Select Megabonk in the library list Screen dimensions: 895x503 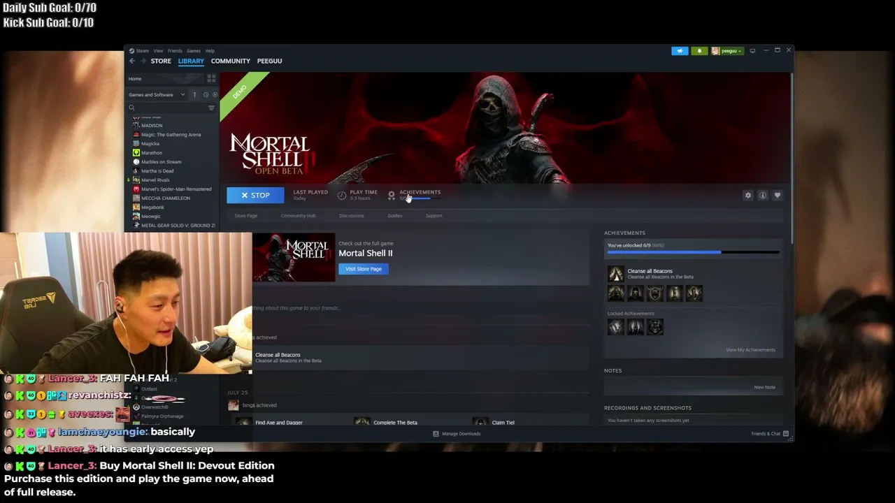152,207
